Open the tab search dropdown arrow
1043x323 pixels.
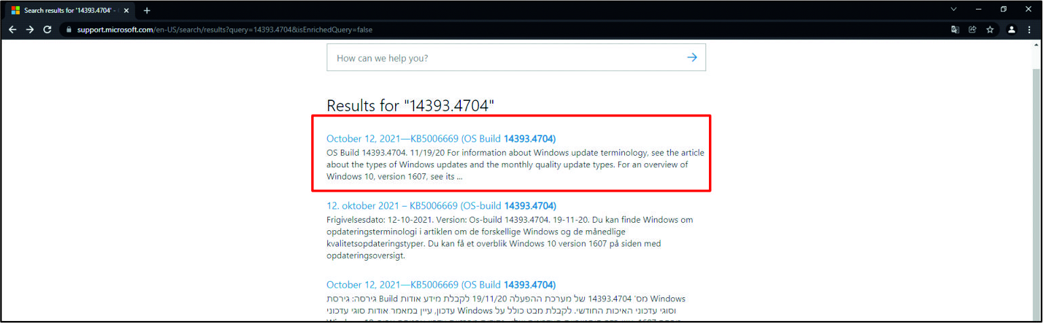954,9
